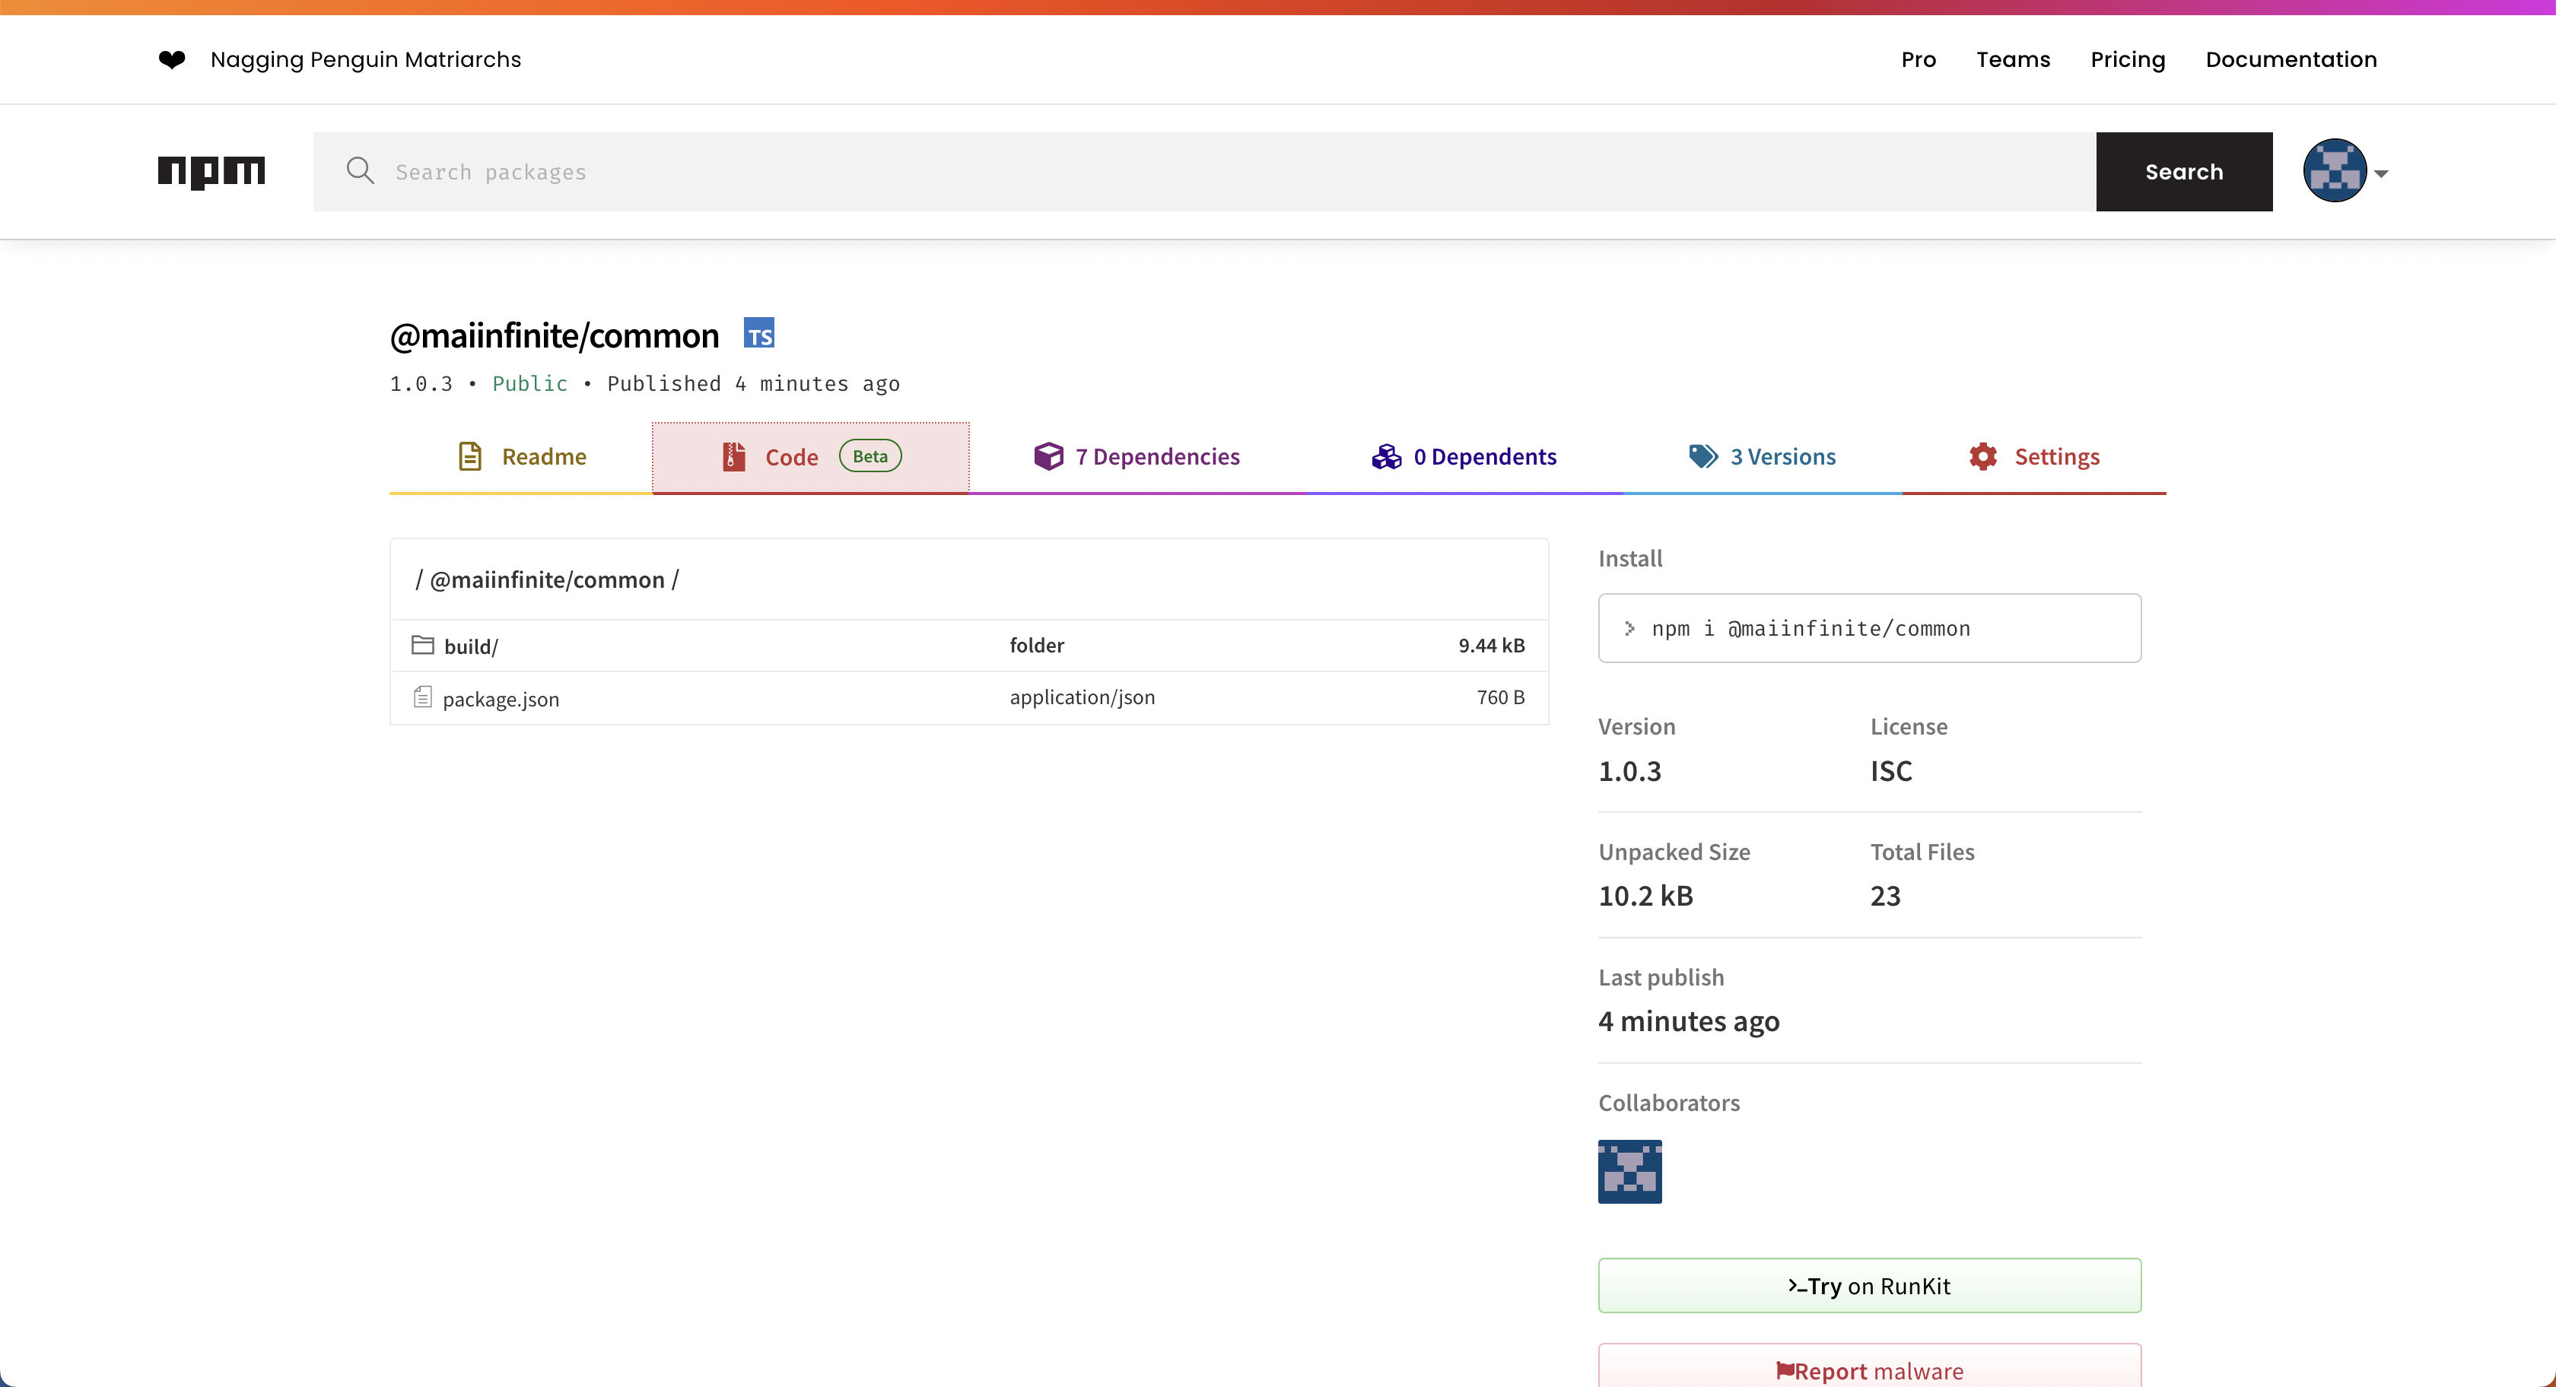Click the Versions tag icon
This screenshot has height=1387, width=2556.
[x=1702, y=456]
